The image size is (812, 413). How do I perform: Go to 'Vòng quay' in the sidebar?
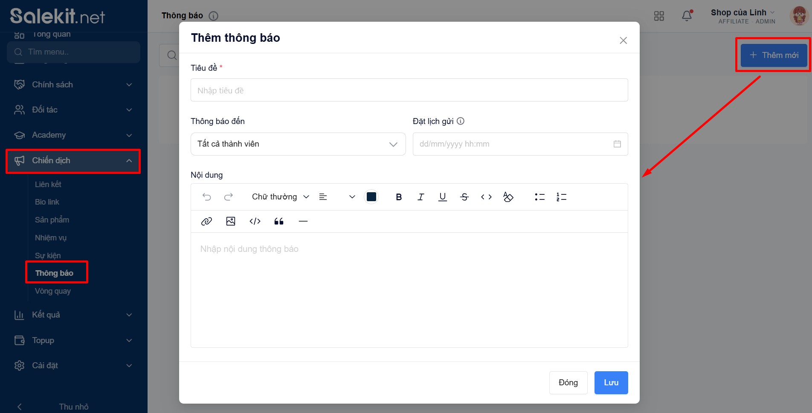tap(53, 291)
